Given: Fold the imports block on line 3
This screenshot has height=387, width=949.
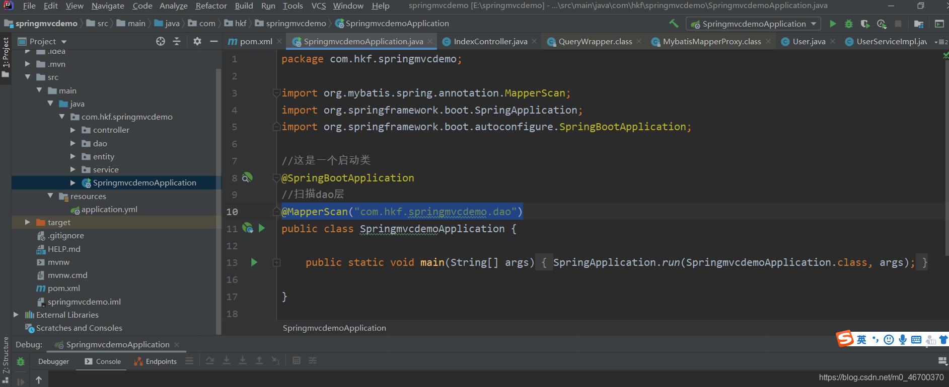Looking at the screenshot, I should click(x=276, y=92).
